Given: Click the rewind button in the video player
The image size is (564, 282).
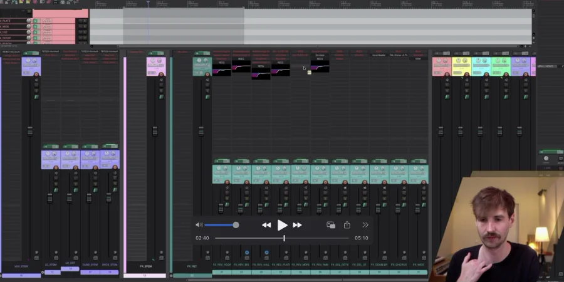Looking at the screenshot, I should [x=266, y=225].
